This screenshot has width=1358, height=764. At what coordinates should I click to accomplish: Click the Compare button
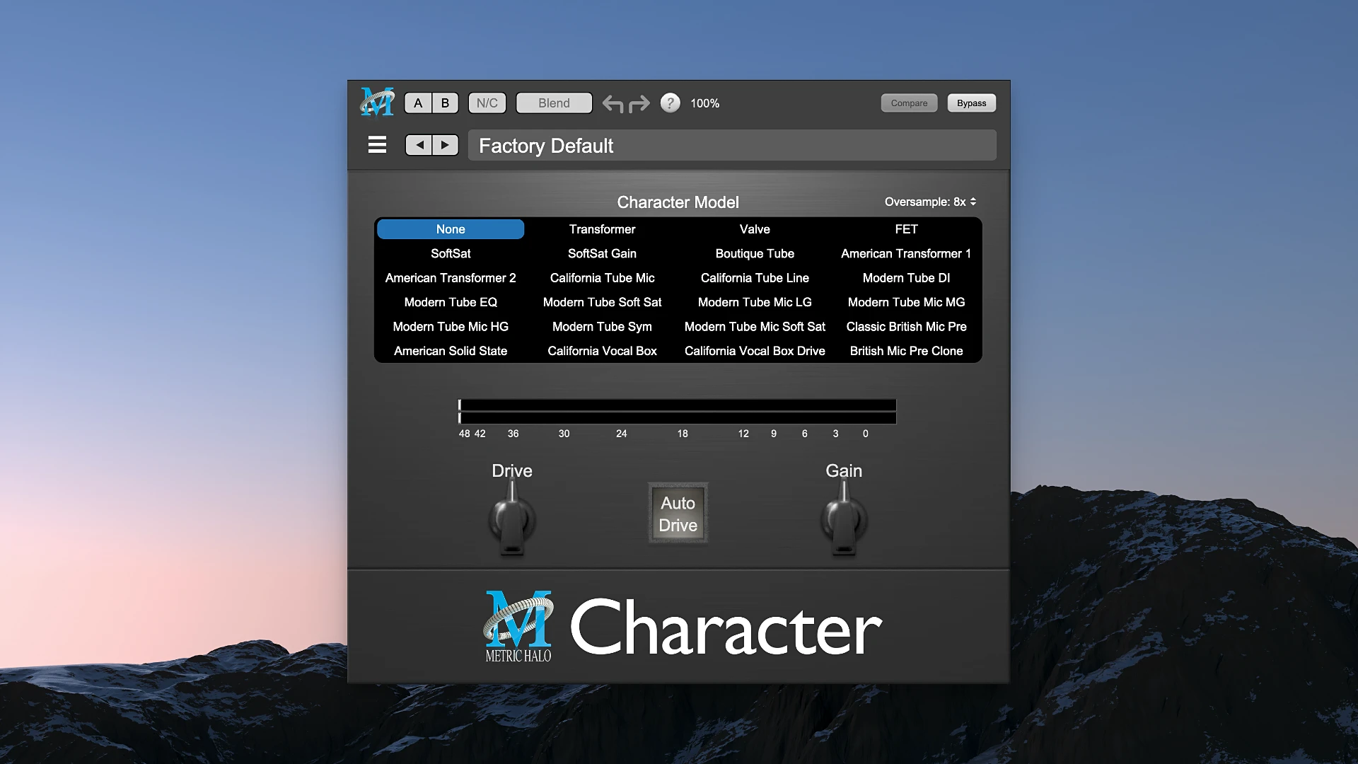click(908, 103)
